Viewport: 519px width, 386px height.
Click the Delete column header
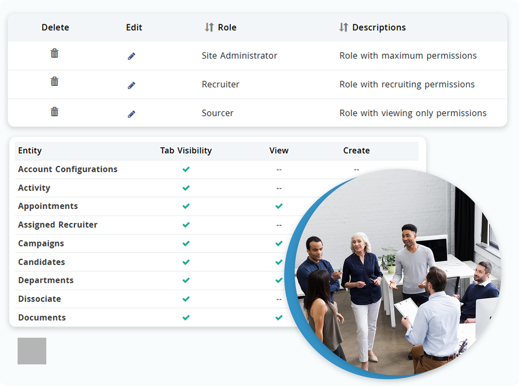coord(55,27)
